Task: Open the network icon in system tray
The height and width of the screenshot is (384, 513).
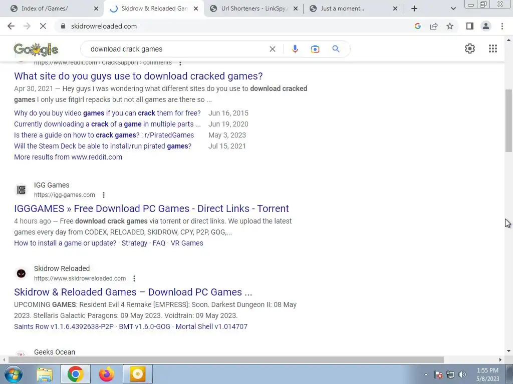Action: click(450, 374)
